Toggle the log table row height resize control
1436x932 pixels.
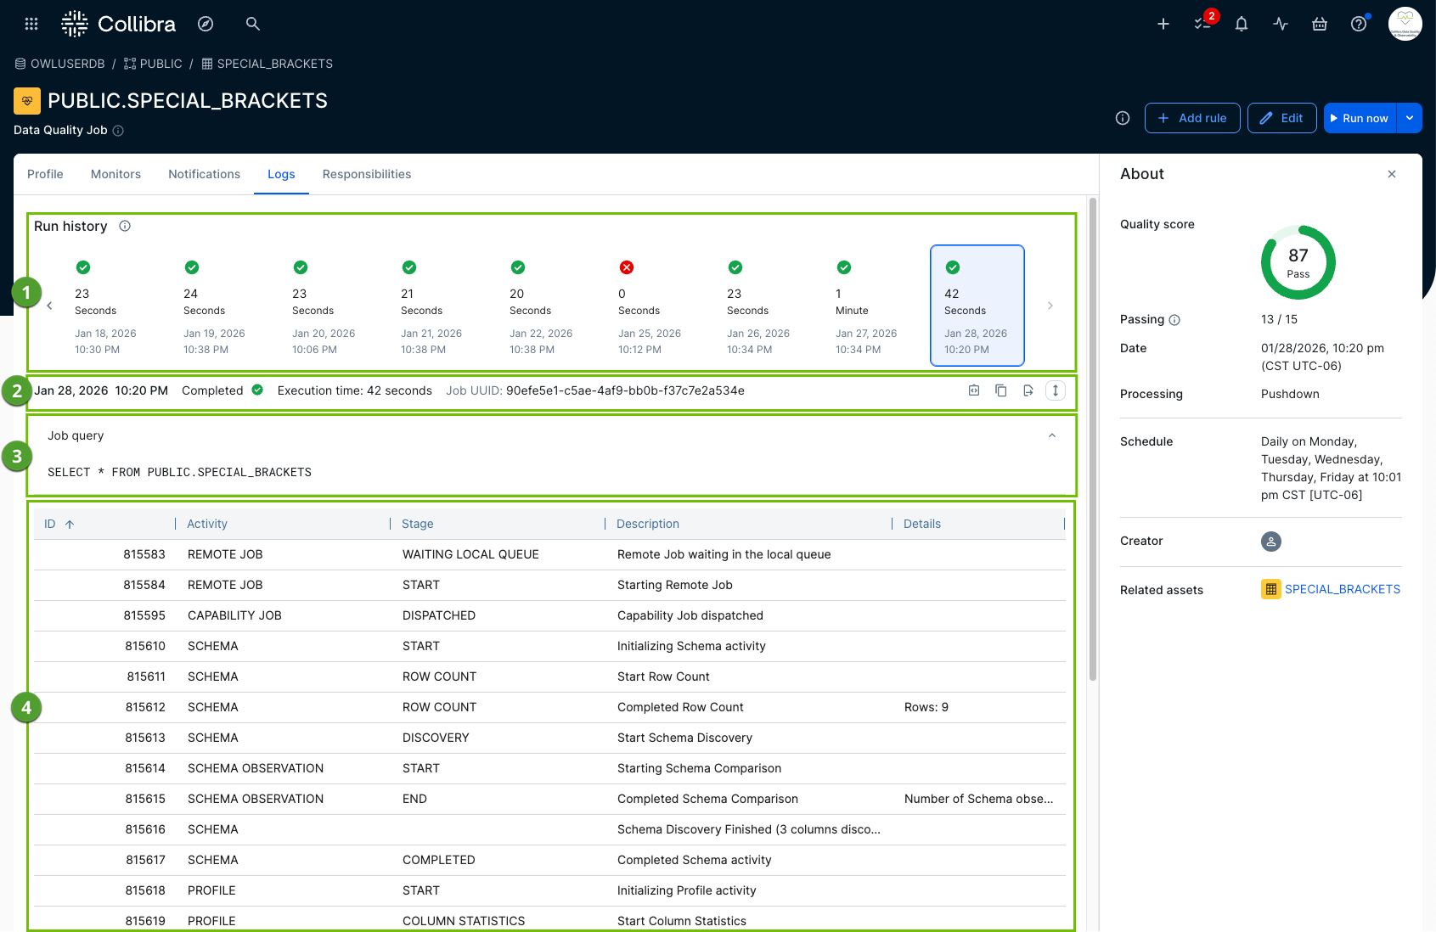(x=1055, y=390)
